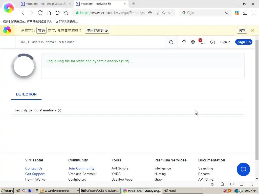Open the notifications icon with badge 2
259x194 pixels.
tap(202, 41)
